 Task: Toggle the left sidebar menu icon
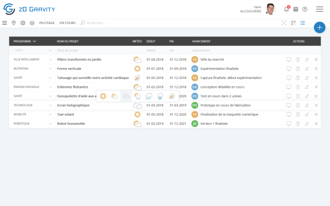coord(4,23)
